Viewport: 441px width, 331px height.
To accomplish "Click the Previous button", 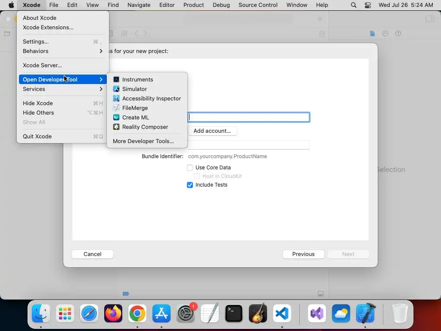I will click(x=303, y=254).
